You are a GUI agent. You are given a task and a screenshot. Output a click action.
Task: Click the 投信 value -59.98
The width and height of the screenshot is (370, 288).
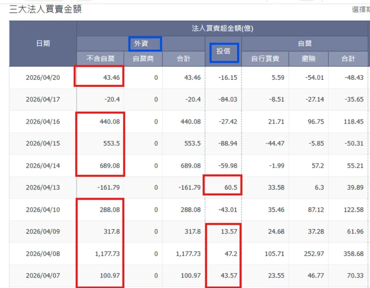coord(227,166)
